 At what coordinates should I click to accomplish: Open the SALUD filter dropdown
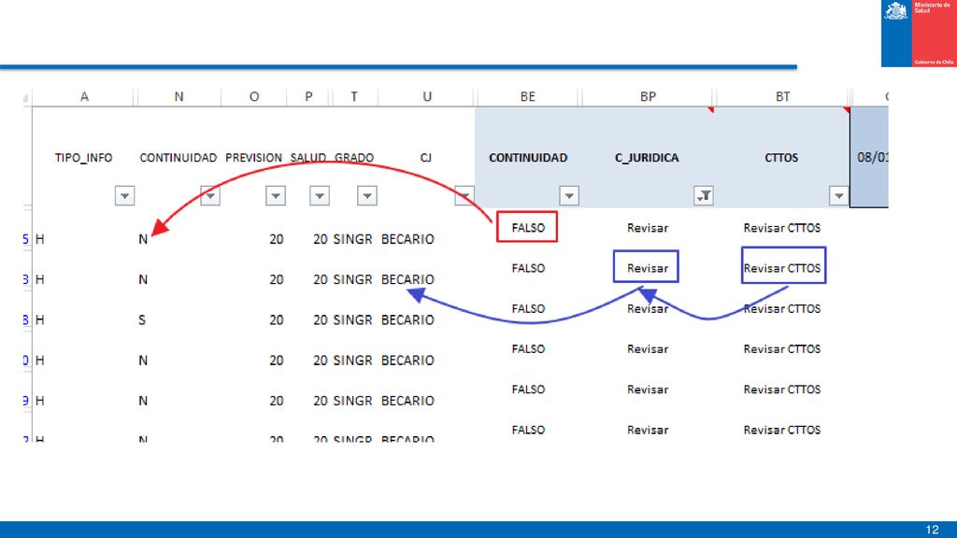click(x=320, y=196)
